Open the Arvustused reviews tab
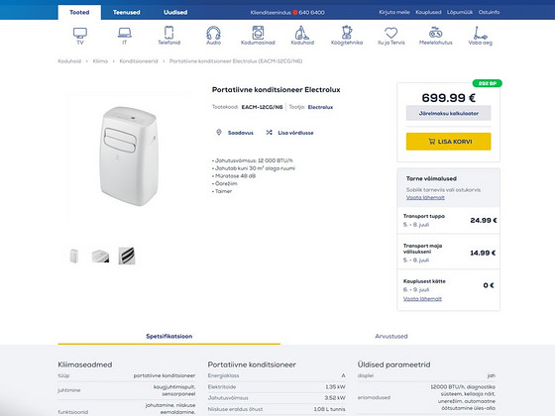This screenshot has width=555, height=416. tap(391, 336)
